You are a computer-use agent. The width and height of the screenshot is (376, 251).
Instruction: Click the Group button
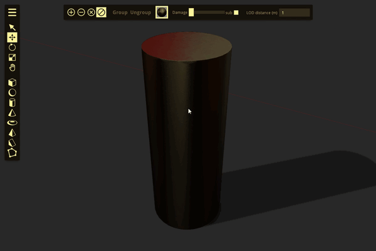(x=120, y=13)
